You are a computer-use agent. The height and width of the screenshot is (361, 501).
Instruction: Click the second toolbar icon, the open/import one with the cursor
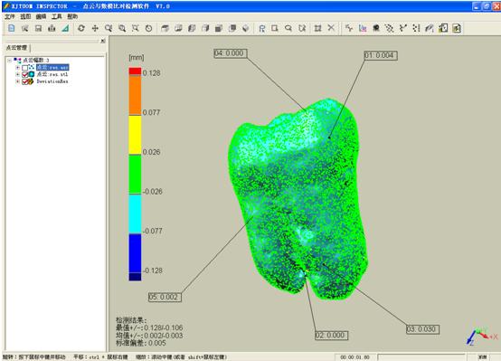pos(25,28)
